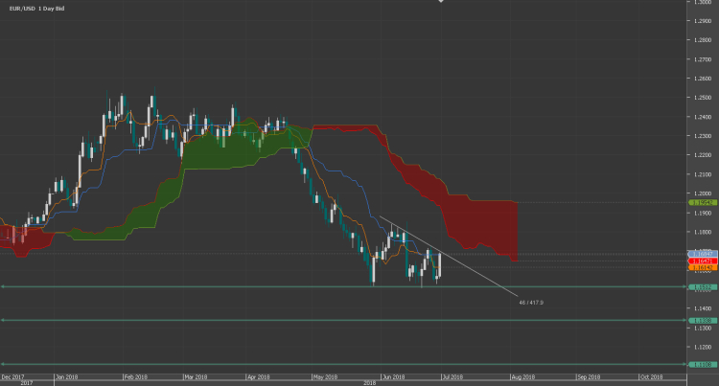Click the 2018 year label on time axis
The width and height of the screenshot is (719, 386).
tap(370, 383)
